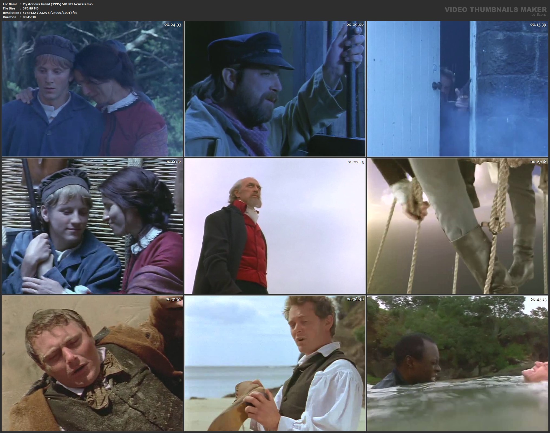The width and height of the screenshot is (550, 433).
Task: Open the thumbnail at timestamp 00:31:51
Action: pos(92,363)
